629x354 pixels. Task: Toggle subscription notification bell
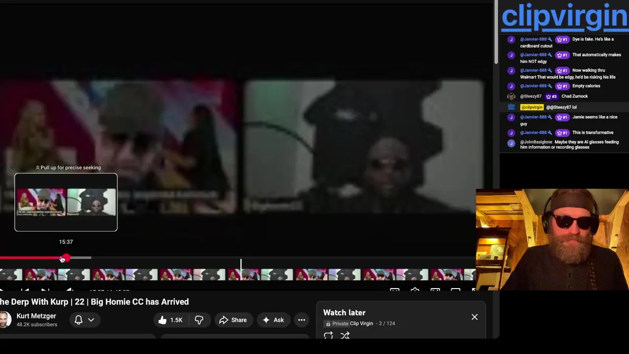coord(79,320)
